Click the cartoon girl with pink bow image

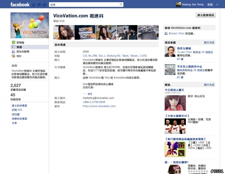pos(175,169)
